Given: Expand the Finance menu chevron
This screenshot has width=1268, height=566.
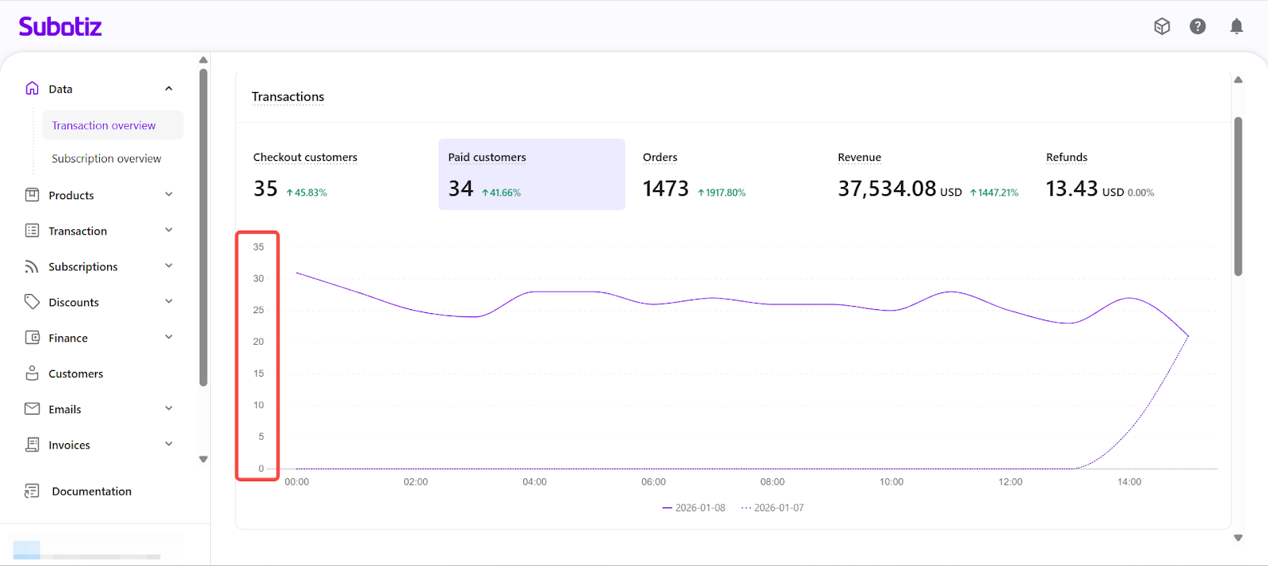Looking at the screenshot, I should pyautogui.click(x=169, y=338).
